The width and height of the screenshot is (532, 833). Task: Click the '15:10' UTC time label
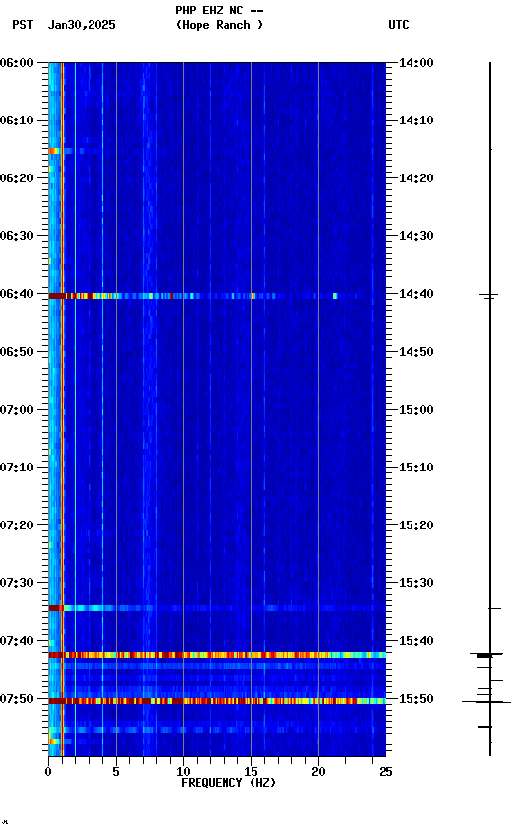pyautogui.click(x=416, y=468)
